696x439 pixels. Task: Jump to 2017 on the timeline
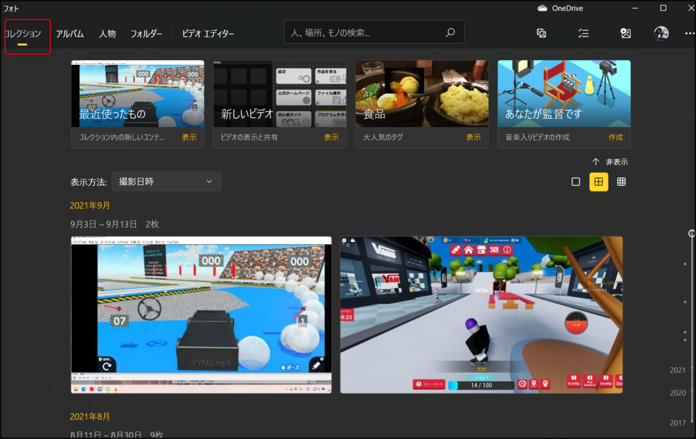pos(677,423)
